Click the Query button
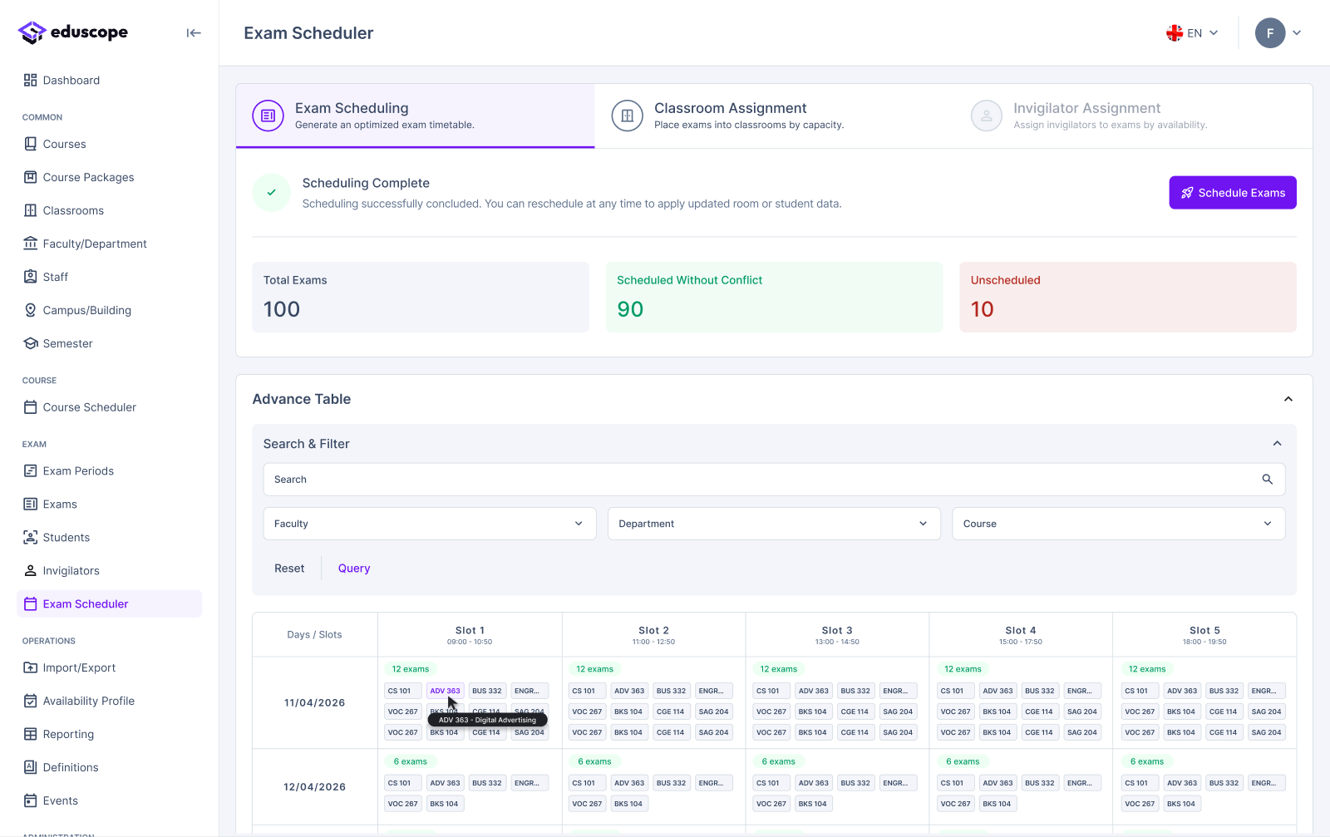 (x=354, y=569)
